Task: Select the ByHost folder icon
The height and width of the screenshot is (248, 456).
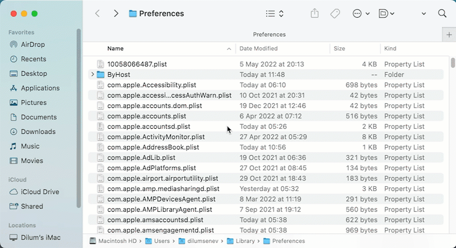Action: click(x=100, y=75)
